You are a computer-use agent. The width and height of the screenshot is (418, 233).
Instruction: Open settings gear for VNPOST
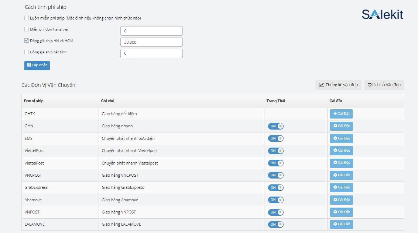(341, 212)
